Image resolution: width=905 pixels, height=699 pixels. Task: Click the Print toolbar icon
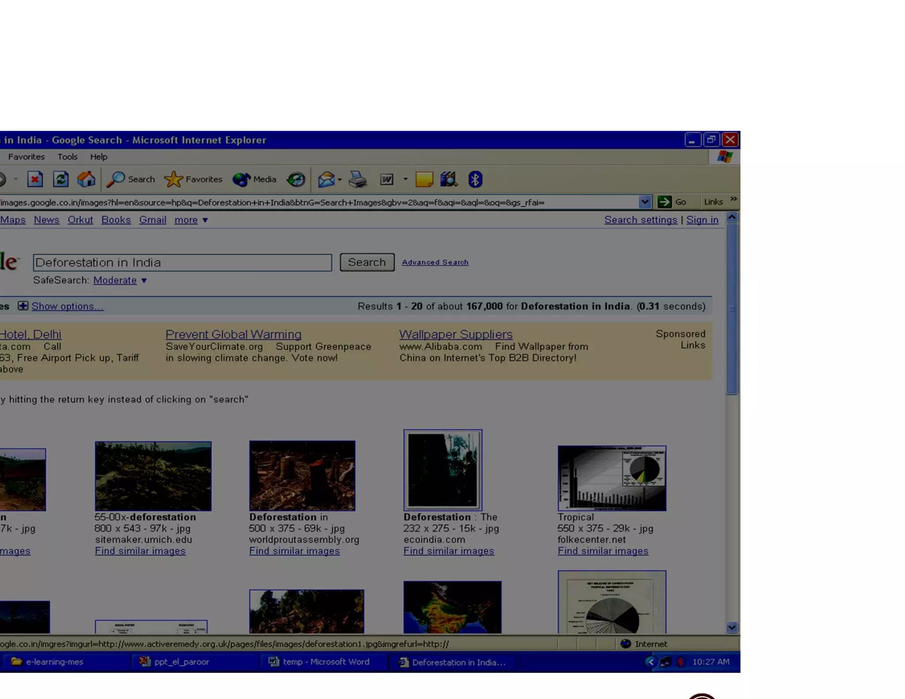(x=357, y=179)
